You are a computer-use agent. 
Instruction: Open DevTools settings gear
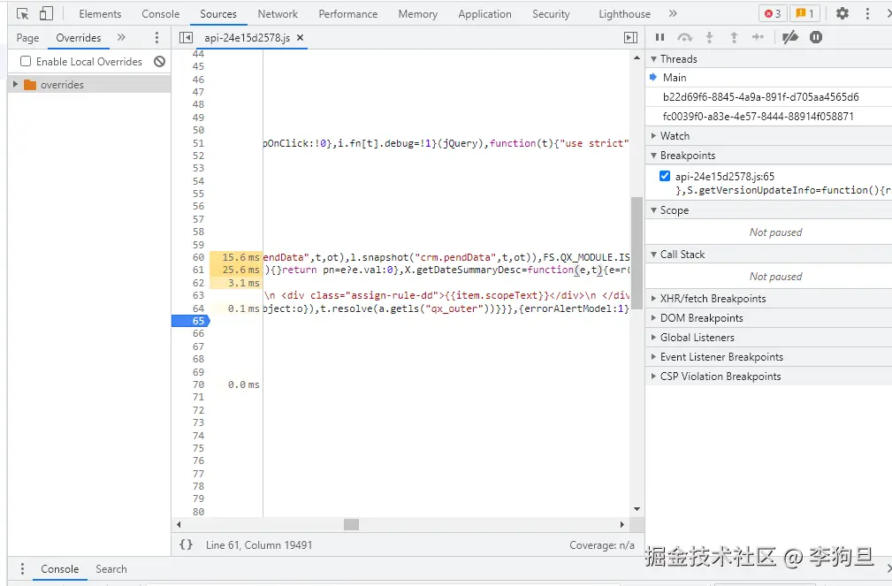tap(842, 13)
